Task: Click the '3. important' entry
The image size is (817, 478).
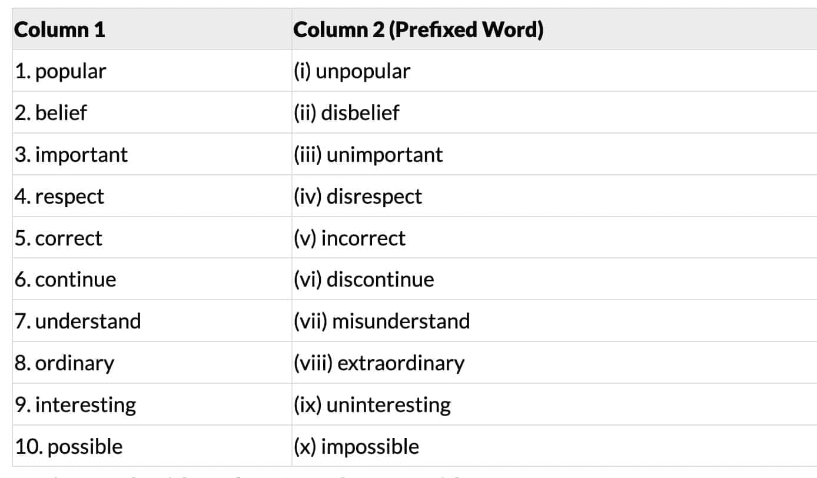Action: (x=71, y=154)
